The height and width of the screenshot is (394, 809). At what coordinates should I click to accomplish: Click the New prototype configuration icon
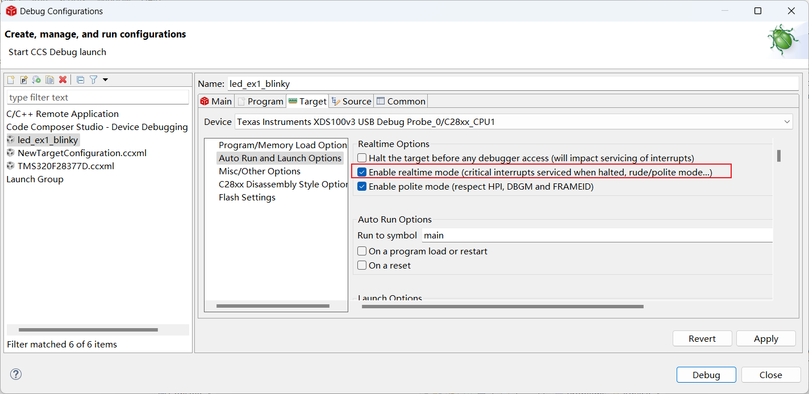(24, 80)
